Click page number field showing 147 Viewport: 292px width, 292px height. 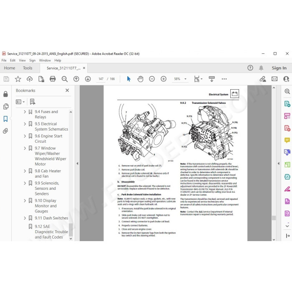click(101, 79)
